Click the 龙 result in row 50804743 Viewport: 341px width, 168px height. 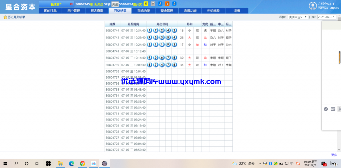pyautogui.click(x=205, y=38)
